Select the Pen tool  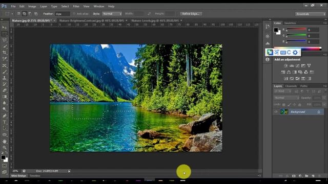(x=4, y=116)
